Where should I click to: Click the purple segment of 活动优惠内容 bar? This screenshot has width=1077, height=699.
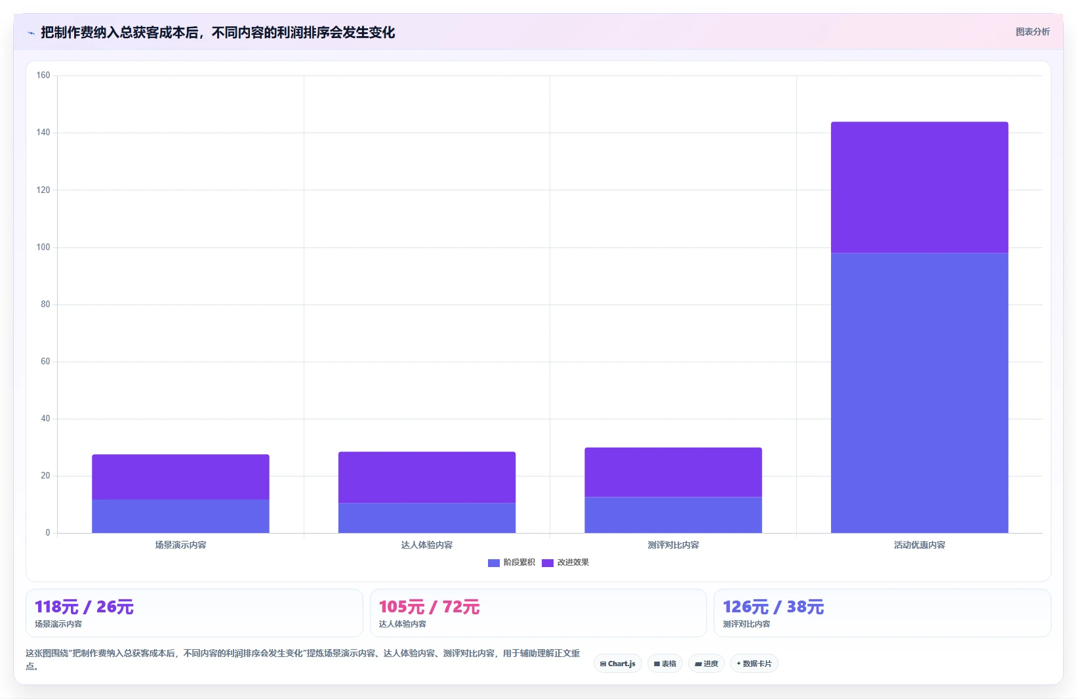coord(920,188)
